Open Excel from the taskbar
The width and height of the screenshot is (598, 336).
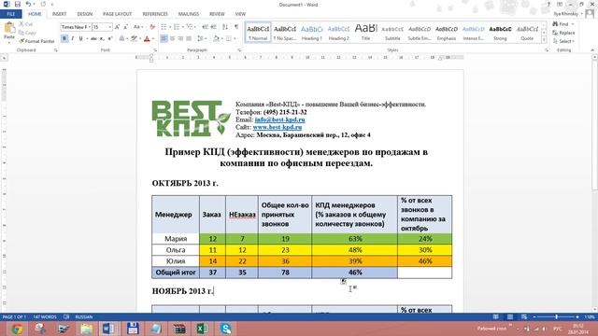[x=202, y=329]
